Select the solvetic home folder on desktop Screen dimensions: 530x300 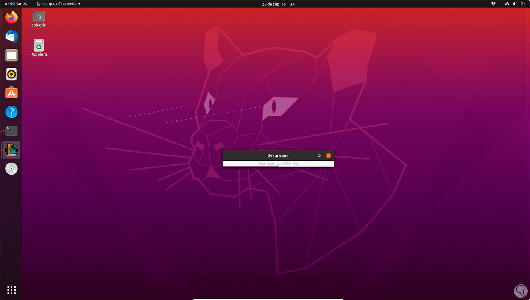click(x=39, y=19)
